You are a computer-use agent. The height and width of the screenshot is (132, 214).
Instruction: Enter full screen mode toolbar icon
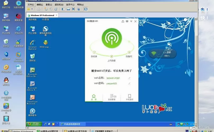[x=73, y=9]
